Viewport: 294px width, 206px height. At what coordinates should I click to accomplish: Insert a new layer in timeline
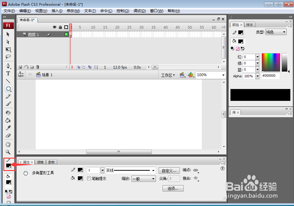coord(20,67)
